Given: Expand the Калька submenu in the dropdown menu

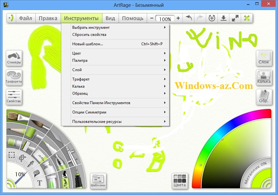Looking at the screenshot, I should pos(115,86).
